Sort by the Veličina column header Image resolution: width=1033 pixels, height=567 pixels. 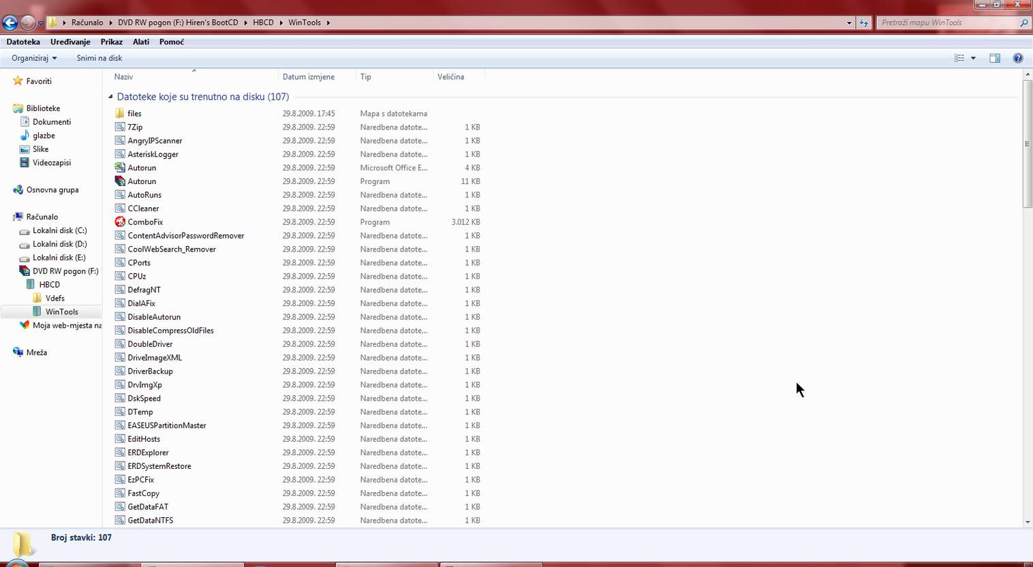451,77
